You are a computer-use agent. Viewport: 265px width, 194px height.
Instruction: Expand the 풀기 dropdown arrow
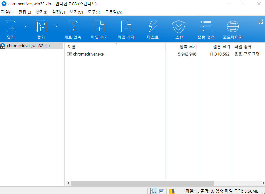pyautogui.click(x=56, y=26)
